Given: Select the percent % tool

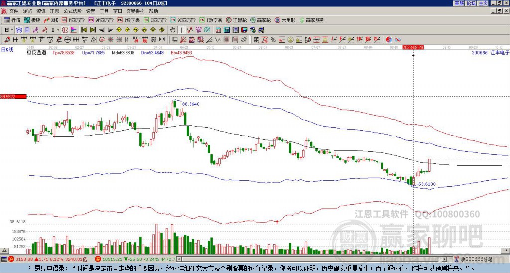Looking at the screenshot, I should pos(273,40).
